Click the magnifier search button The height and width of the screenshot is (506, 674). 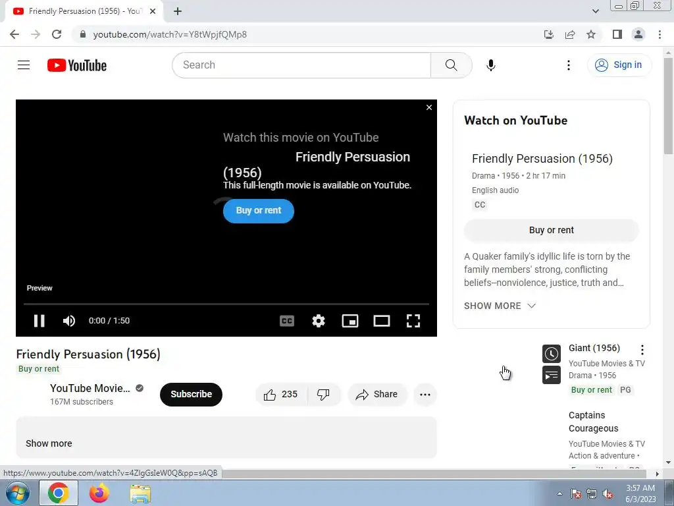pyautogui.click(x=451, y=65)
